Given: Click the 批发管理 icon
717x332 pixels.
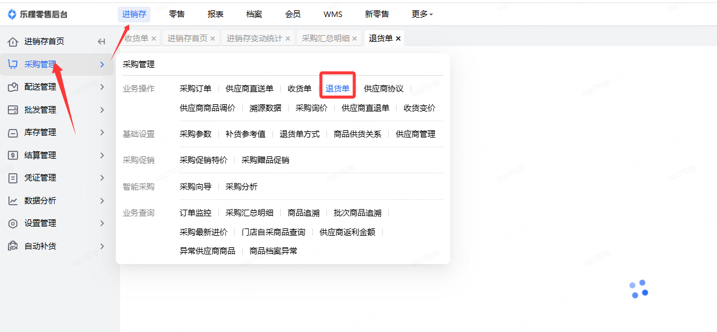Looking at the screenshot, I should [13, 110].
